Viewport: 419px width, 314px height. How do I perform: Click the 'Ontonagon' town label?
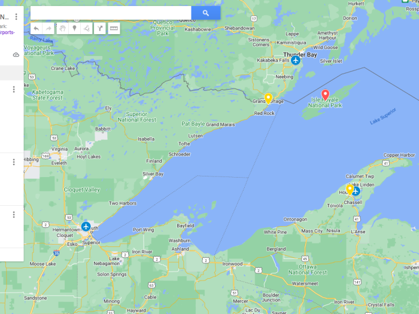click(295, 220)
